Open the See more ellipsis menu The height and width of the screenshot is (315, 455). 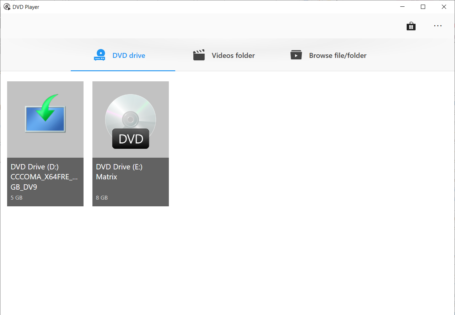pos(438,26)
